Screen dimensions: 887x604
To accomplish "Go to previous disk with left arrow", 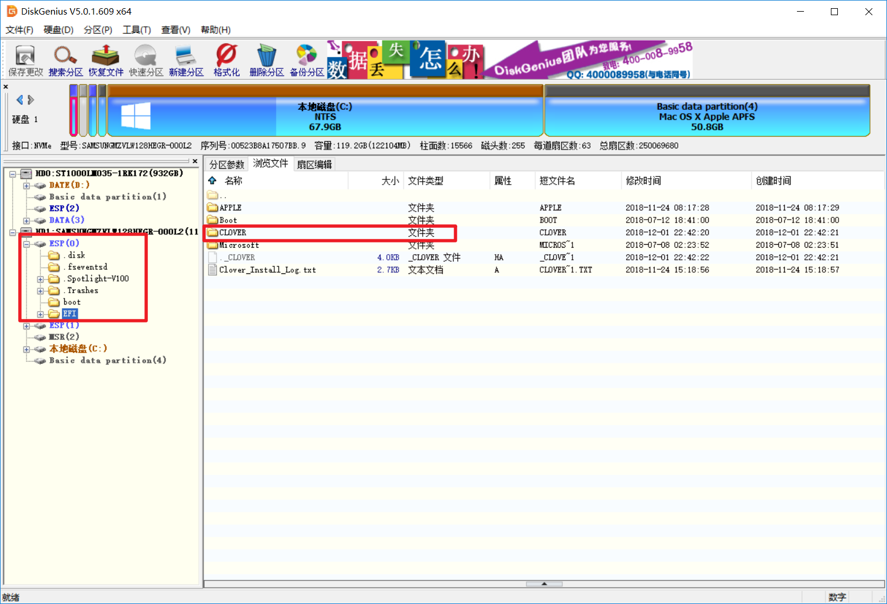I will pos(20,100).
